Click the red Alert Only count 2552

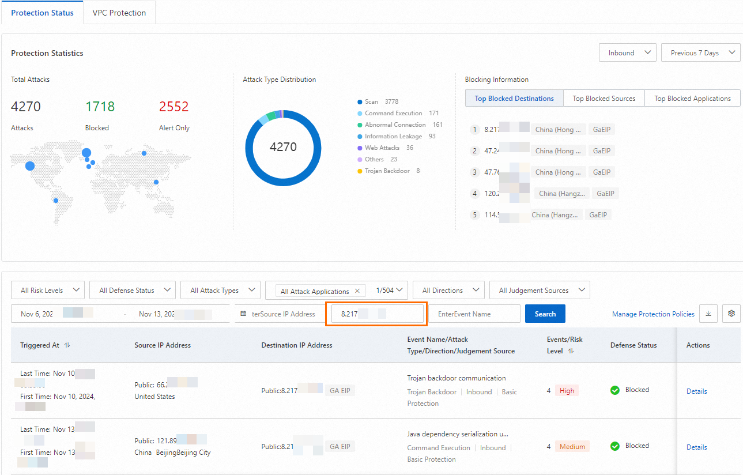[x=174, y=107]
